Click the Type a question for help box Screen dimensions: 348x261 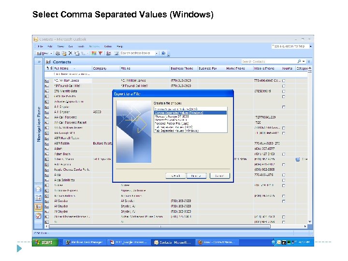290,46
